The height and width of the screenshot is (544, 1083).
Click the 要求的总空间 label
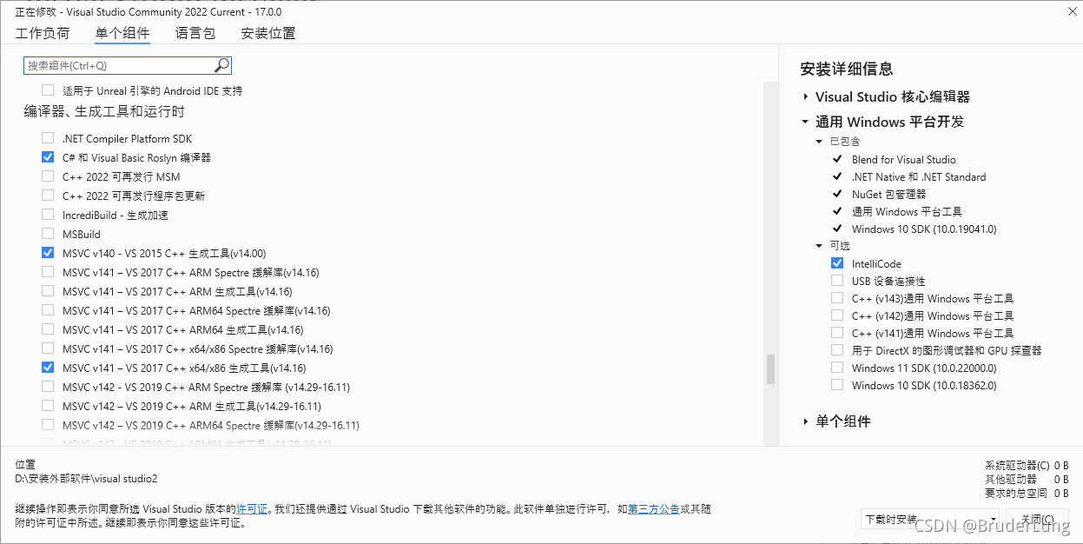point(1016,493)
